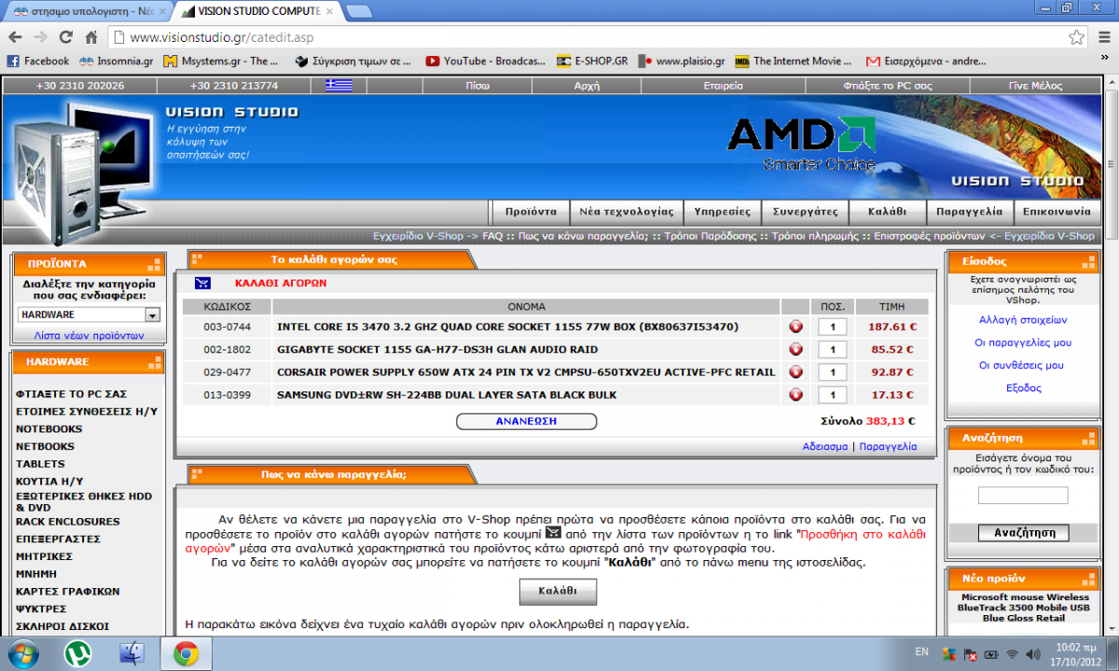
Task: Click quantity field for Samsung DVD±RW
Action: pyautogui.click(x=833, y=395)
